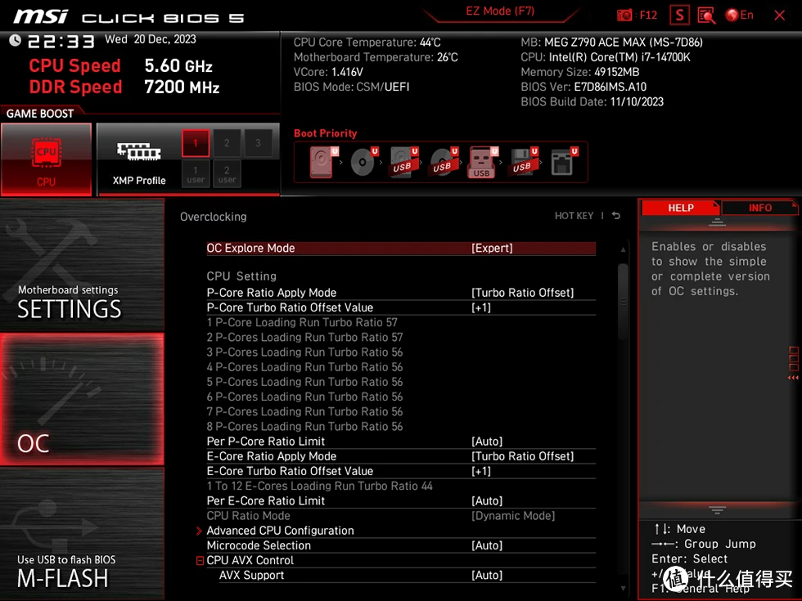Click the CD/DVD drive boot priority icon
The image size is (802, 601).
[364, 162]
